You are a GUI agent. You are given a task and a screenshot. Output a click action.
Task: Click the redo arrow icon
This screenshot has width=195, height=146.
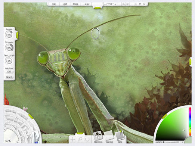(x=127, y=4)
